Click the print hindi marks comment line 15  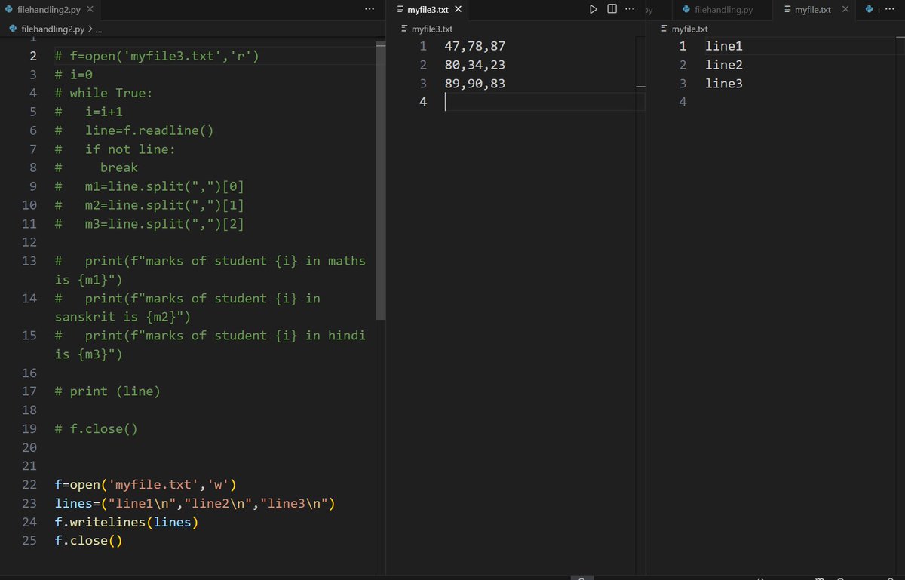(210, 345)
